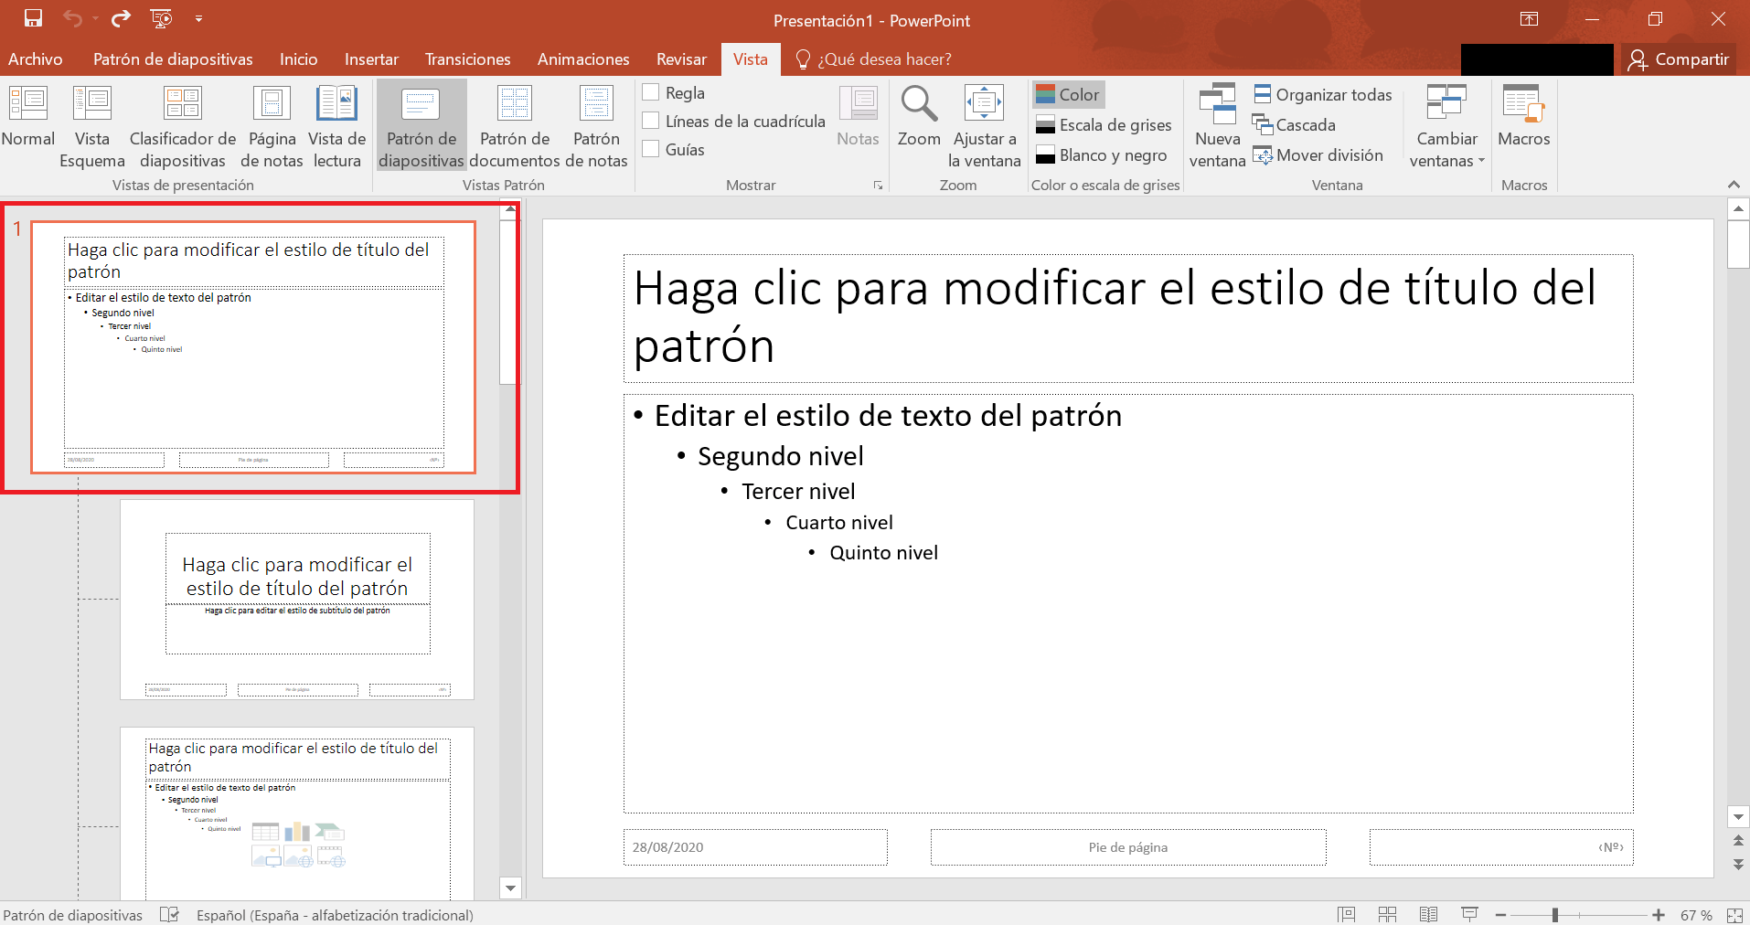The image size is (1750, 925).
Task: Open the Zoom dialog magnifier
Action: tap(919, 116)
